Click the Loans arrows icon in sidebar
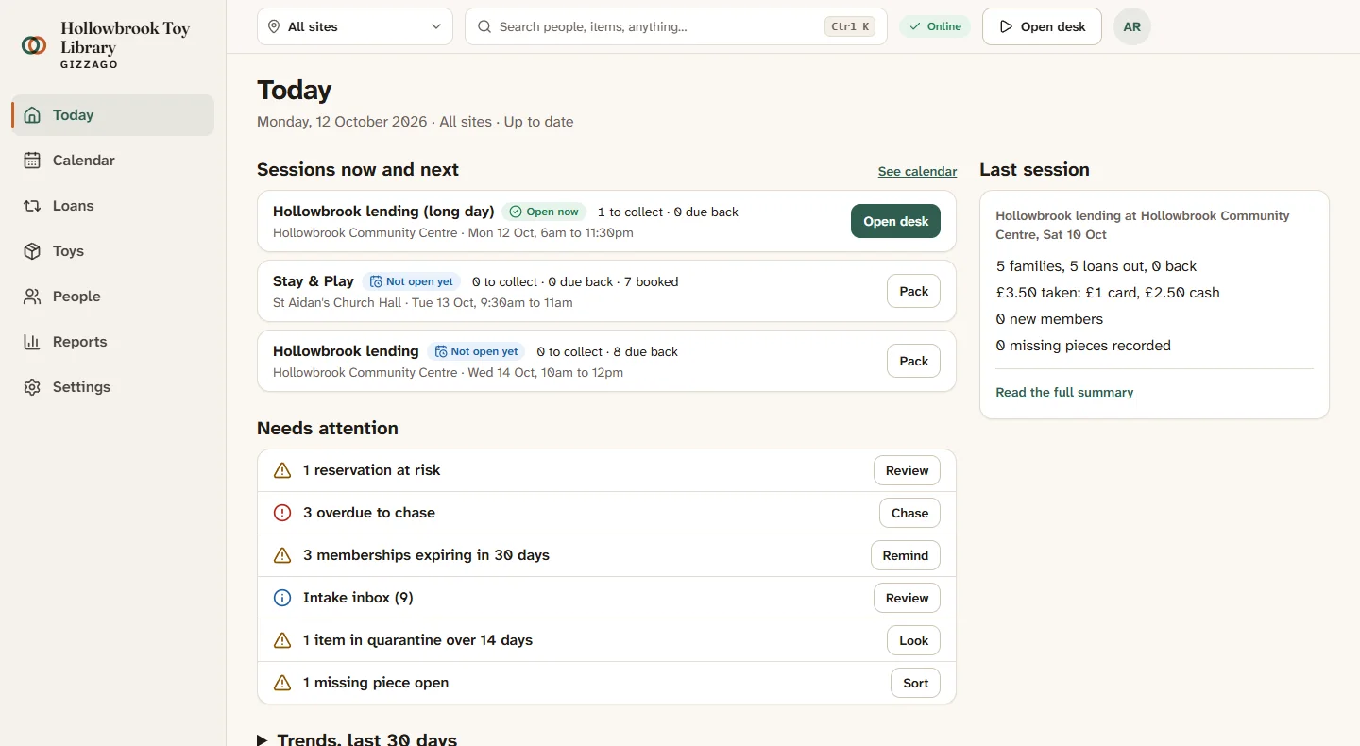This screenshot has width=1360, height=746. pos(32,206)
